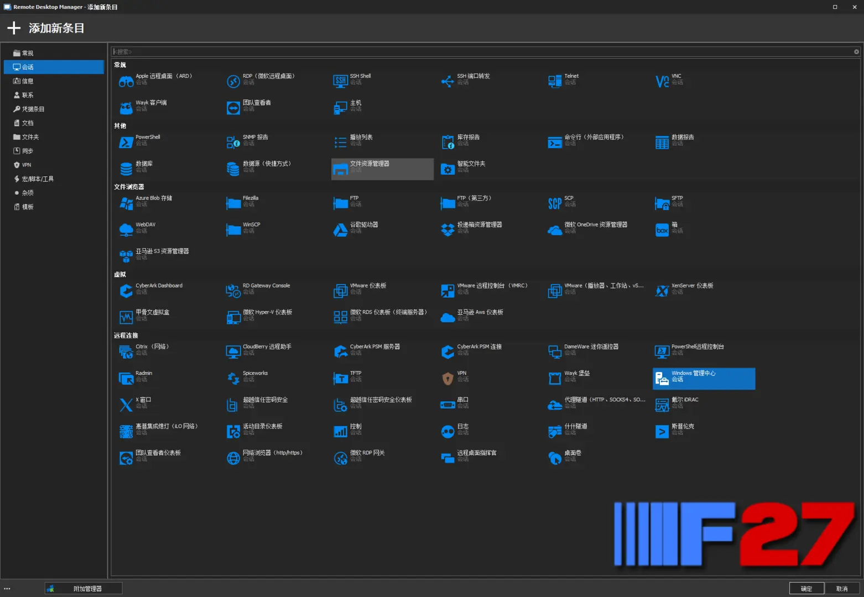
Task: Select the WinSCP entry
Action: click(275, 230)
